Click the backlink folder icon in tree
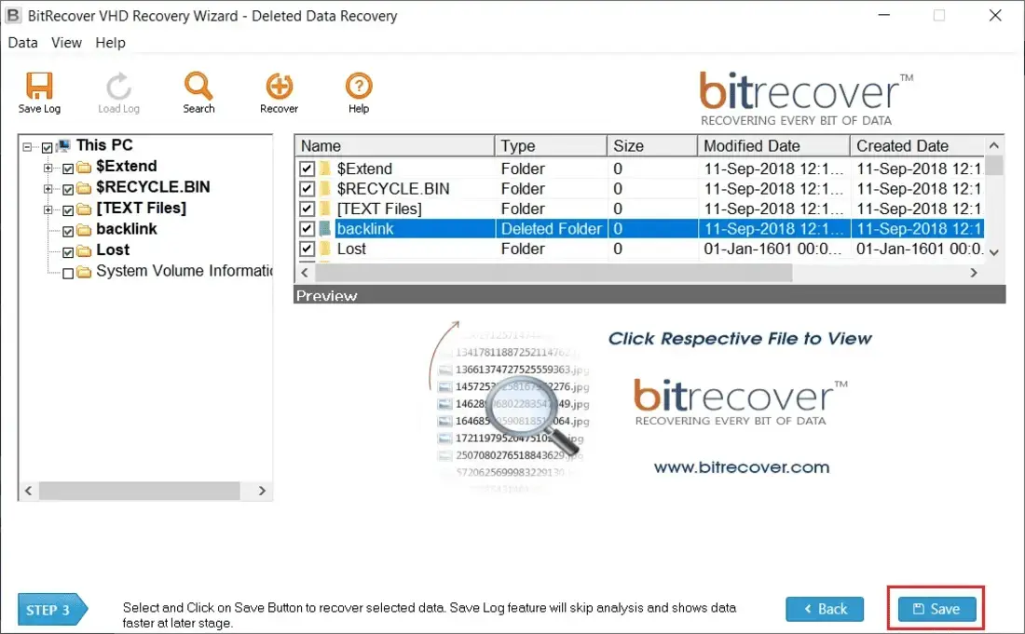Viewport: 1025px width, 634px height. [x=84, y=230]
